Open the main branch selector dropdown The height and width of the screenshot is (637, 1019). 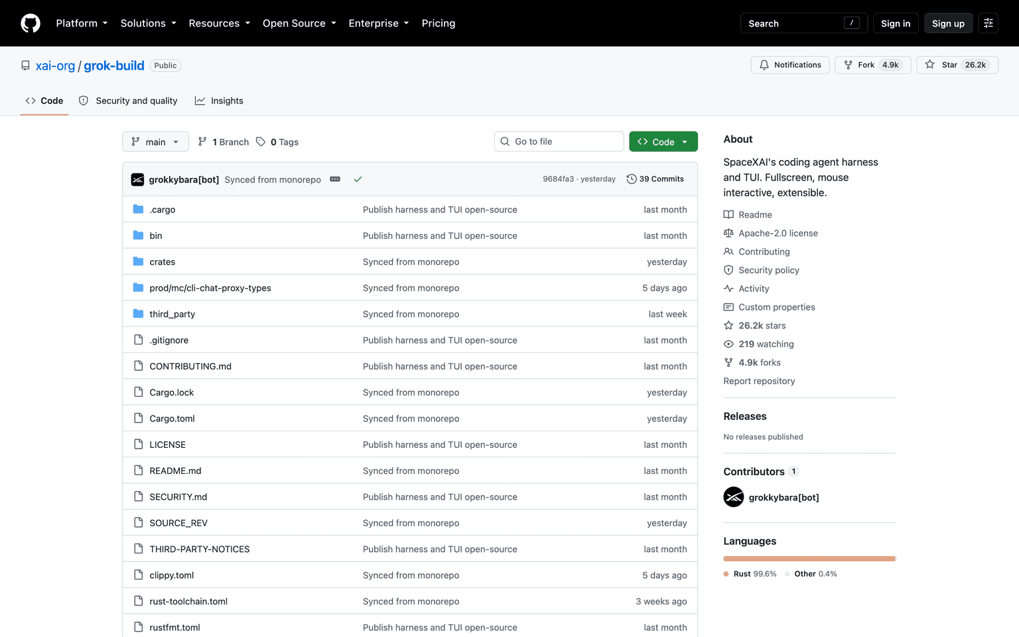pyautogui.click(x=155, y=142)
